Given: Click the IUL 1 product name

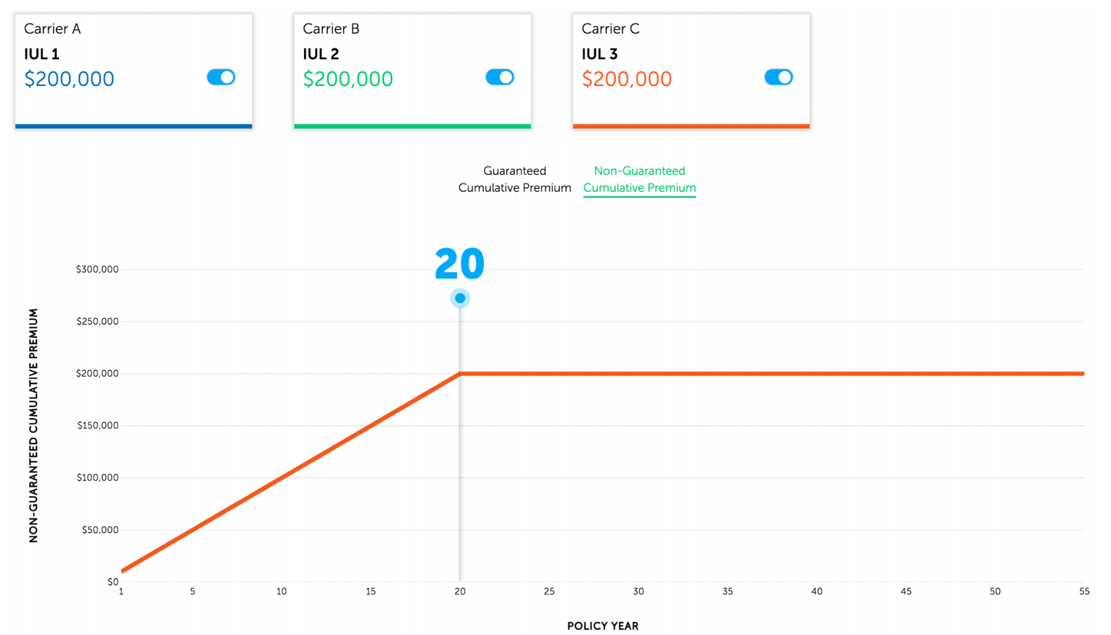Looking at the screenshot, I should (x=41, y=54).
